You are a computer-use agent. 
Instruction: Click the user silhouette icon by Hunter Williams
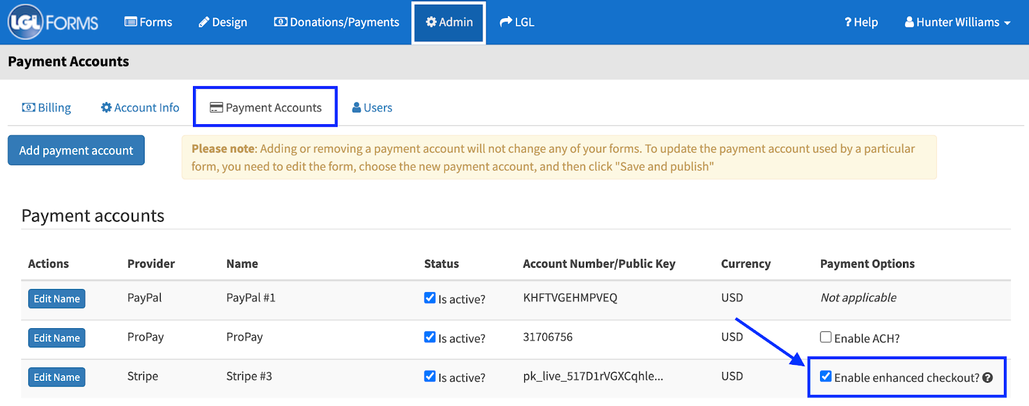click(909, 22)
